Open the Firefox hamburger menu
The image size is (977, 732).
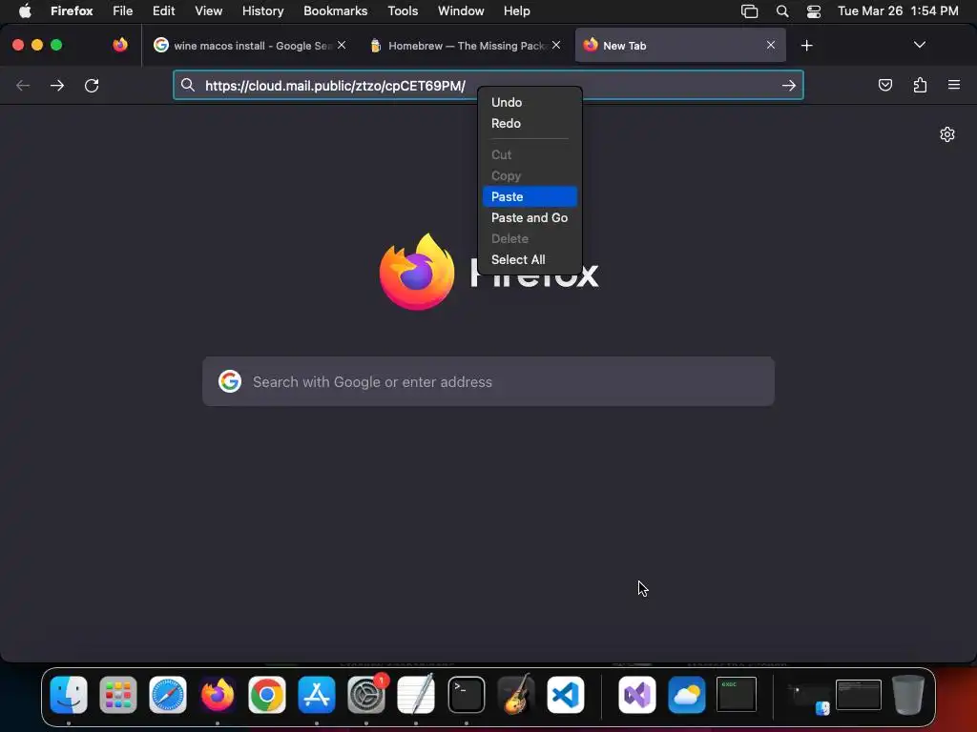(x=954, y=85)
